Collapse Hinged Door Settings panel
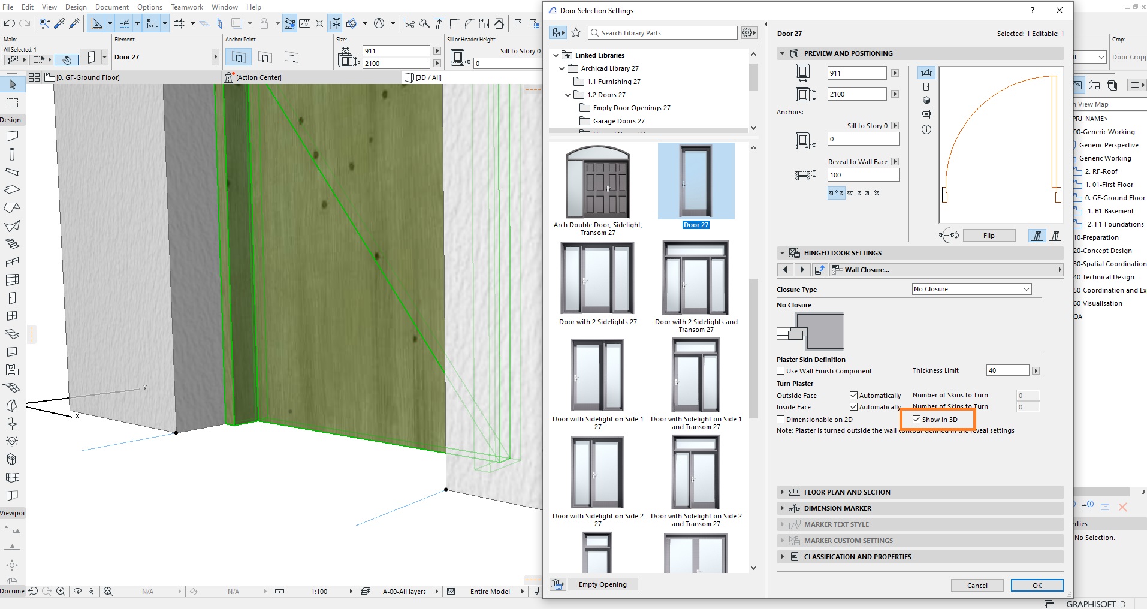The image size is (1147, 609). click(782, 253)
